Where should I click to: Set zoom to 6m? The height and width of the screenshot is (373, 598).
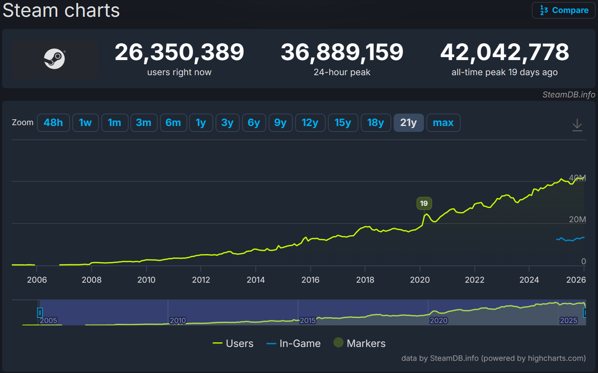173,123
